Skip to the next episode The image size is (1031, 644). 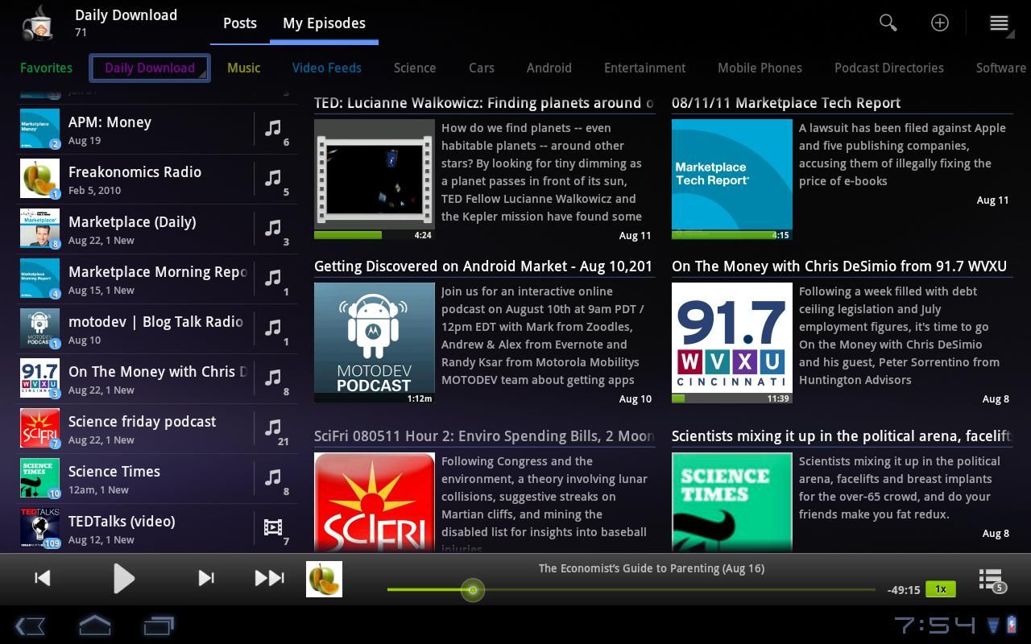coord(206,578)
